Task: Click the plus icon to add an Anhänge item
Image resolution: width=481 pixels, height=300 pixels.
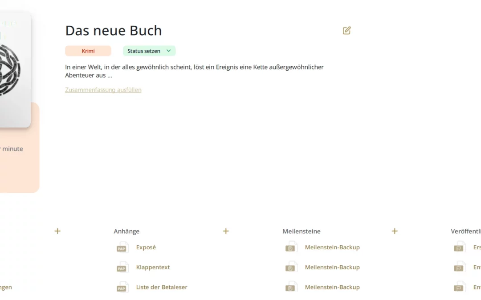Action: point(226,231)
